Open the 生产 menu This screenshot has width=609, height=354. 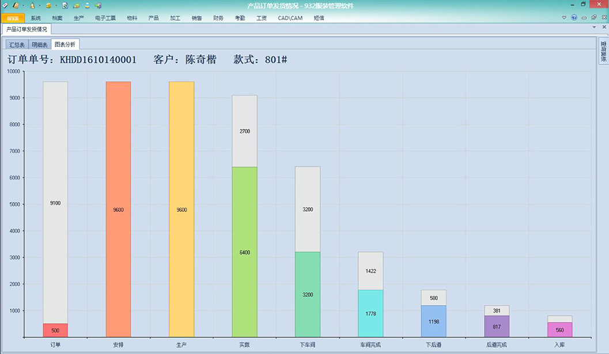click(x=79, y=18)
